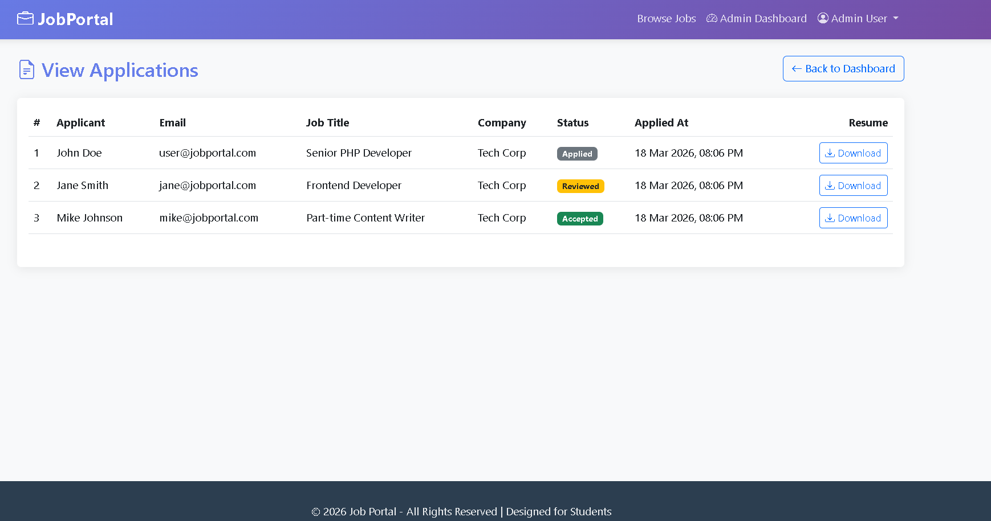Click the footer copyright text
Screen dimensions: 991x521
tap(461, 511)
